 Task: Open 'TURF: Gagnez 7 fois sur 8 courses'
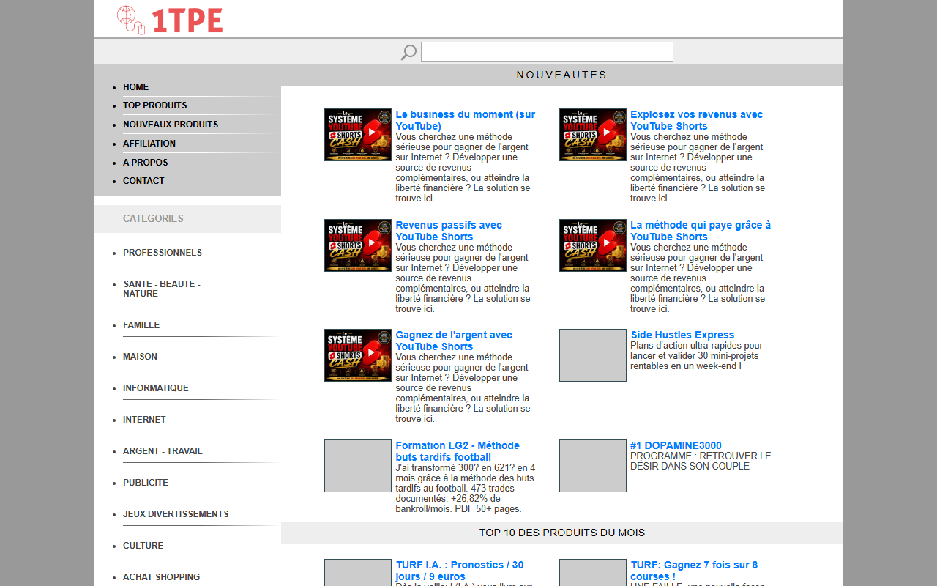694,571
